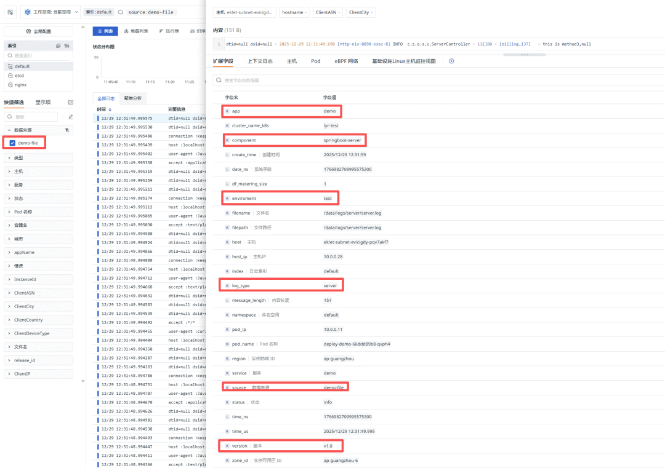Click the filter funnel icon in 数据来源
Screen dimensions: 665x468
pyautogui.click(x=67, y=130)
